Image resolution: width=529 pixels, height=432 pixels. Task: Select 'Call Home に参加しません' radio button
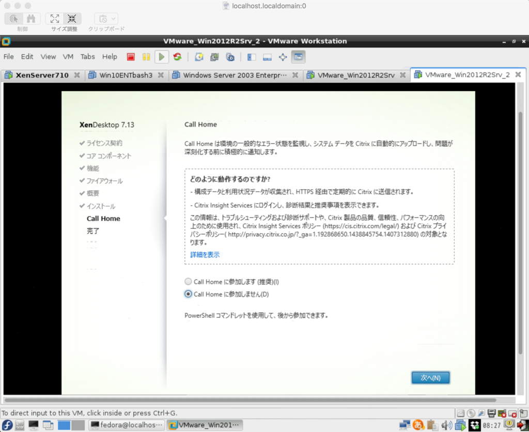(x=188, y=294)
